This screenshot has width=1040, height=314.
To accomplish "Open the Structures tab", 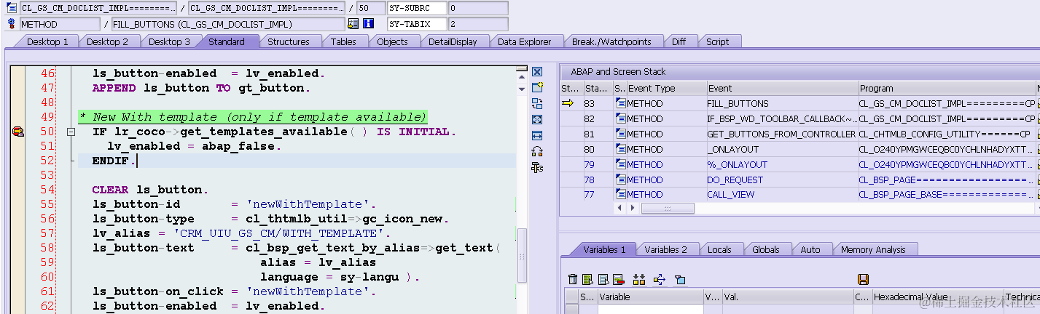I will [289, 41].
